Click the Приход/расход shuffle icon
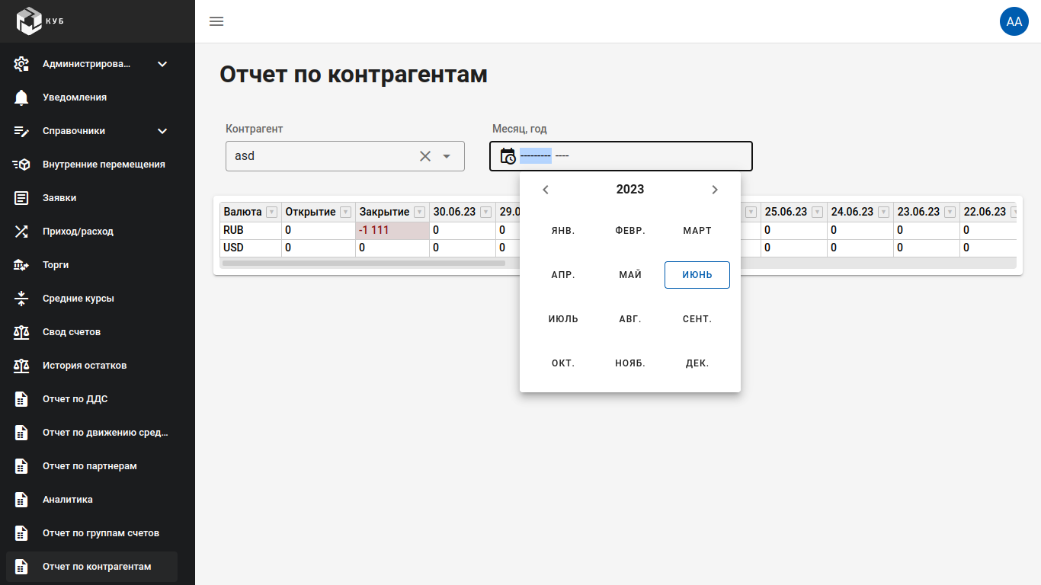 click(21, 232)
